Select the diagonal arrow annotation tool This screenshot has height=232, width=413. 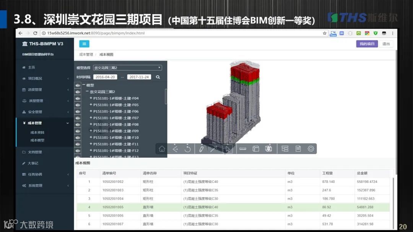point(214,149)
